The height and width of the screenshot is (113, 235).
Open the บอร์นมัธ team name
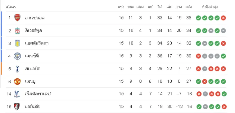click(x=32, y=107)
